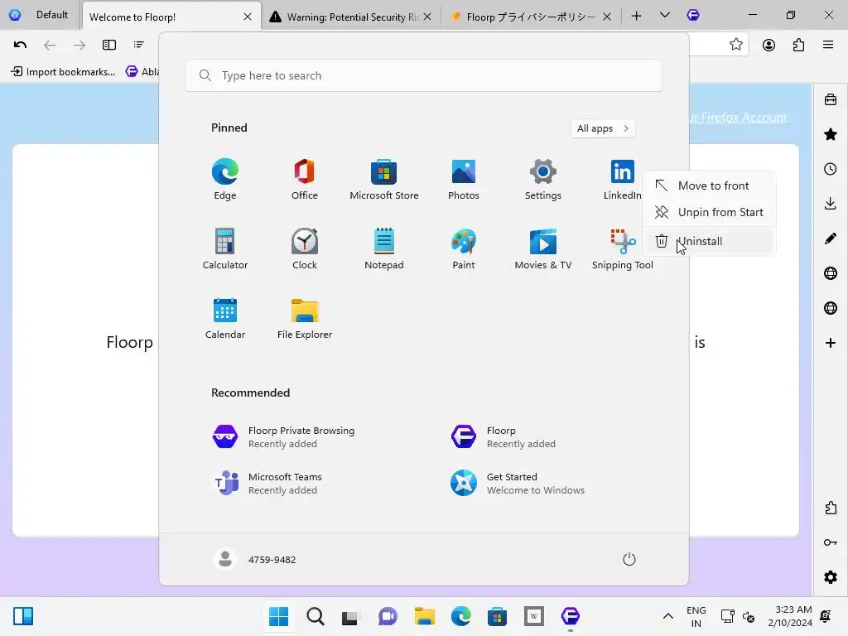Open the history clock sidebar panel
The width and height of the screenshot is (848, 636).
831,169
